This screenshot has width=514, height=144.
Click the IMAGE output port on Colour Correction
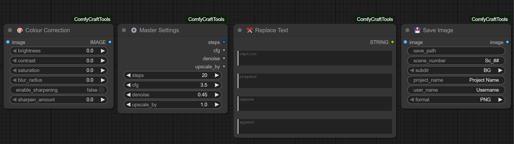[110, 42]
